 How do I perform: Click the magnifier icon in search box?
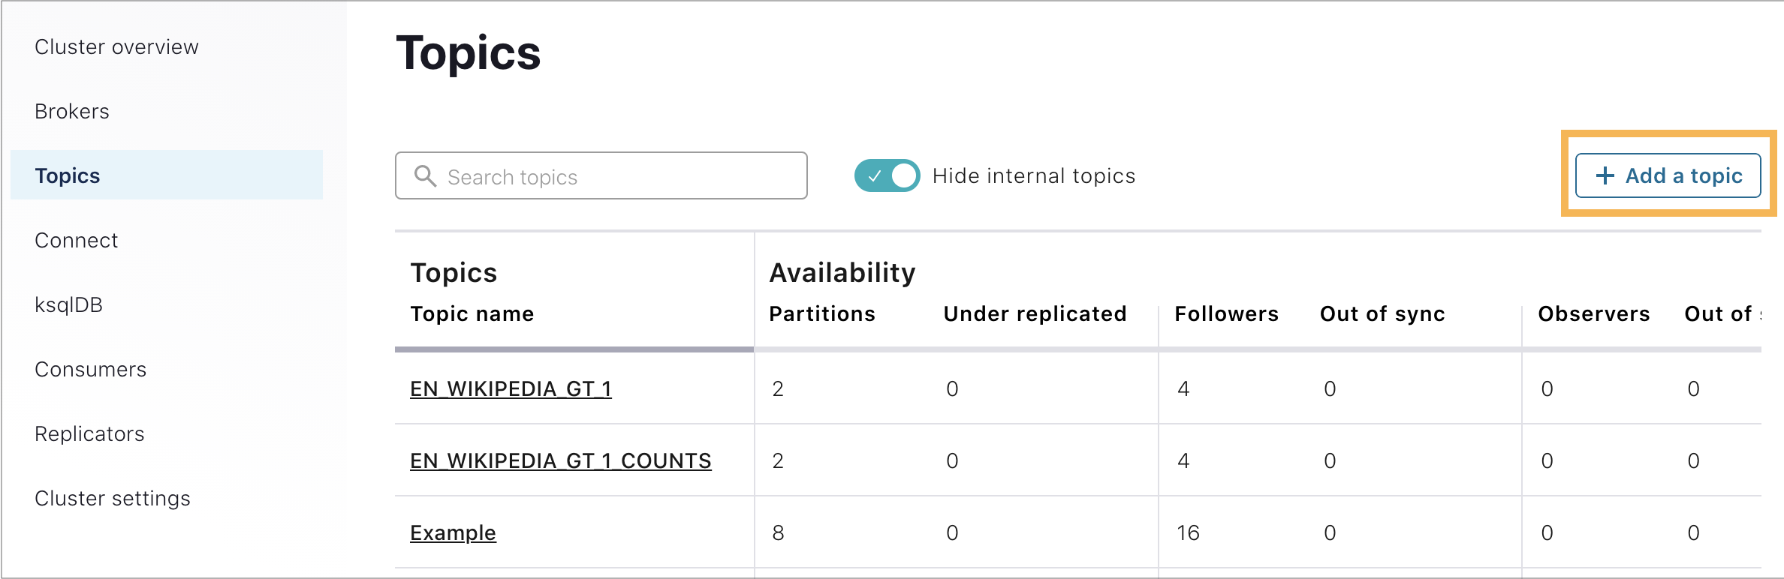pyautogui.click(x=425, y=176)
